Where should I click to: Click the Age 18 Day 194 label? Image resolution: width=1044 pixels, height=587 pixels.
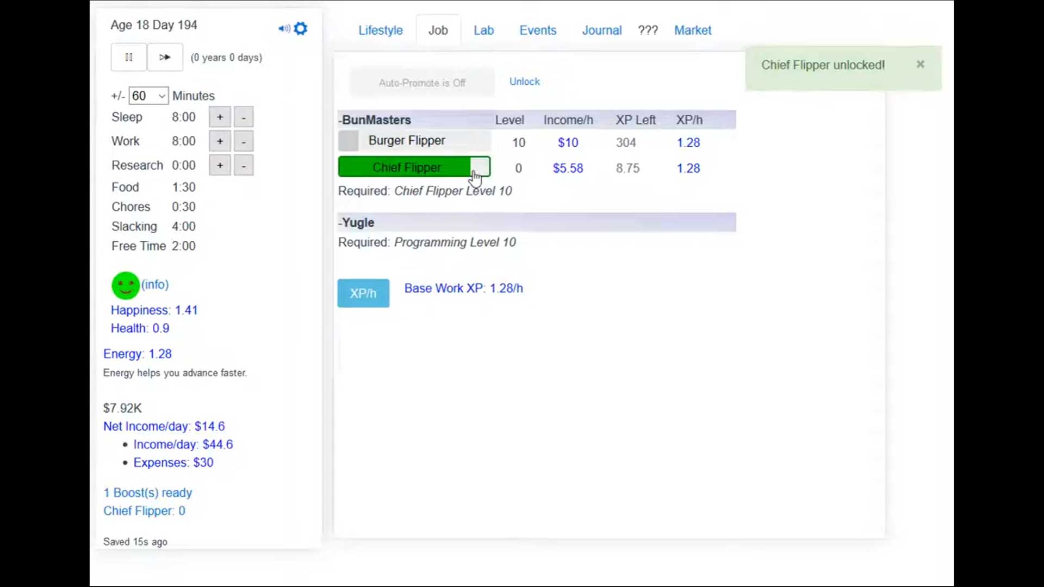coord(154,25)
